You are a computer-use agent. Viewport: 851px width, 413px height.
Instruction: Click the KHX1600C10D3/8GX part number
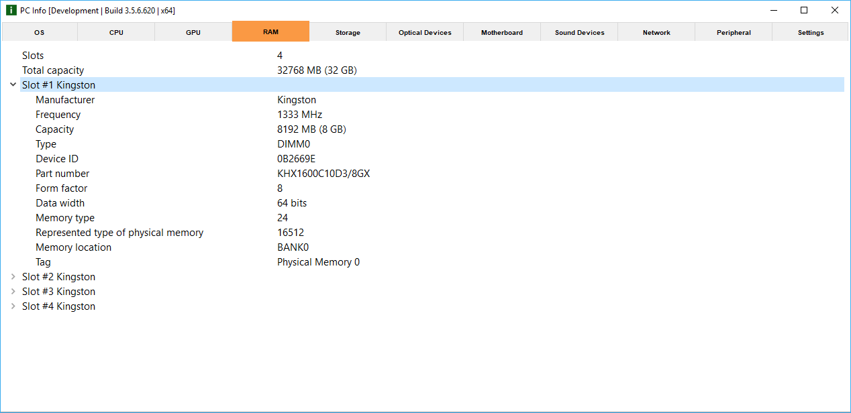pos(323,174)
